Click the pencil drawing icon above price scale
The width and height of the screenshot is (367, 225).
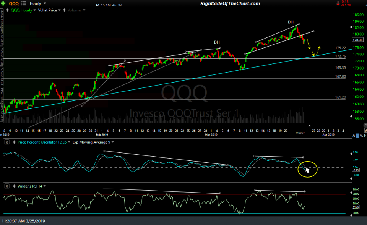pos(365,130)
